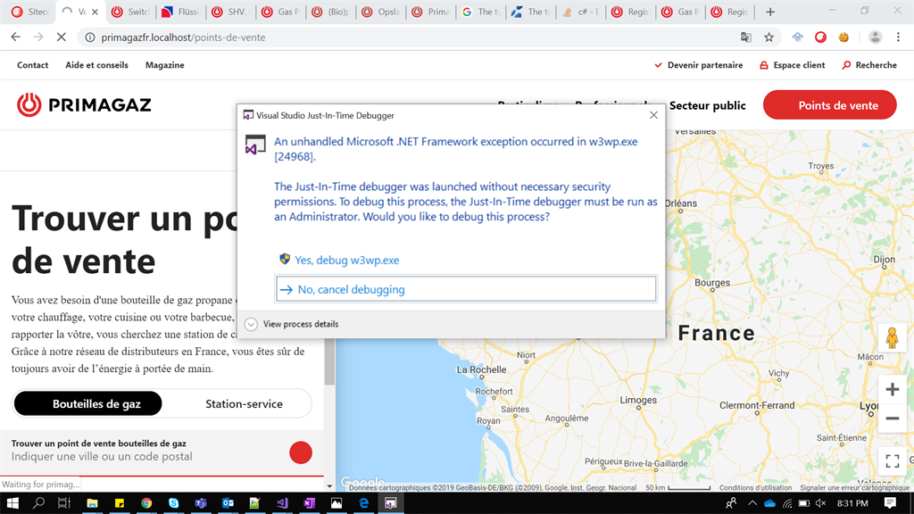Zoom in on the map
Viewport: 914px width, 514px height.
click(892, 389)
